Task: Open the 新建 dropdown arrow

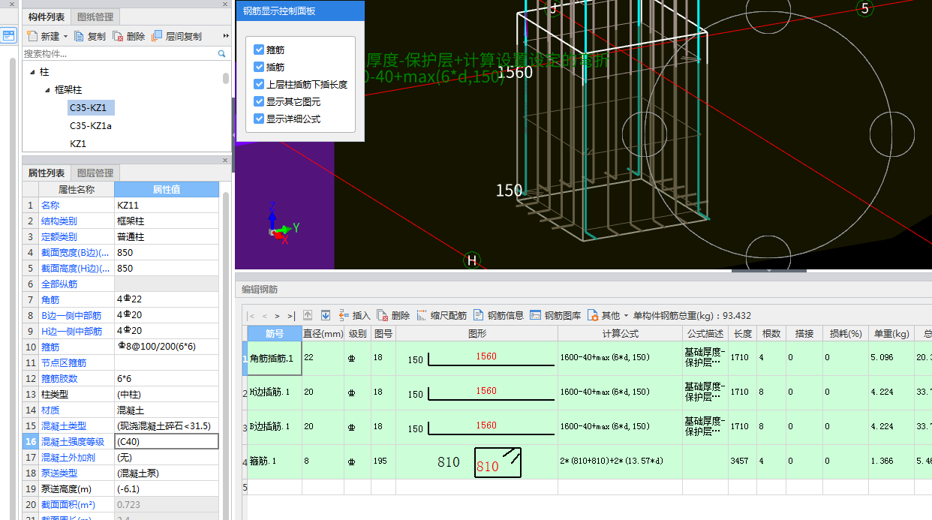Action: tap(65, 36)
